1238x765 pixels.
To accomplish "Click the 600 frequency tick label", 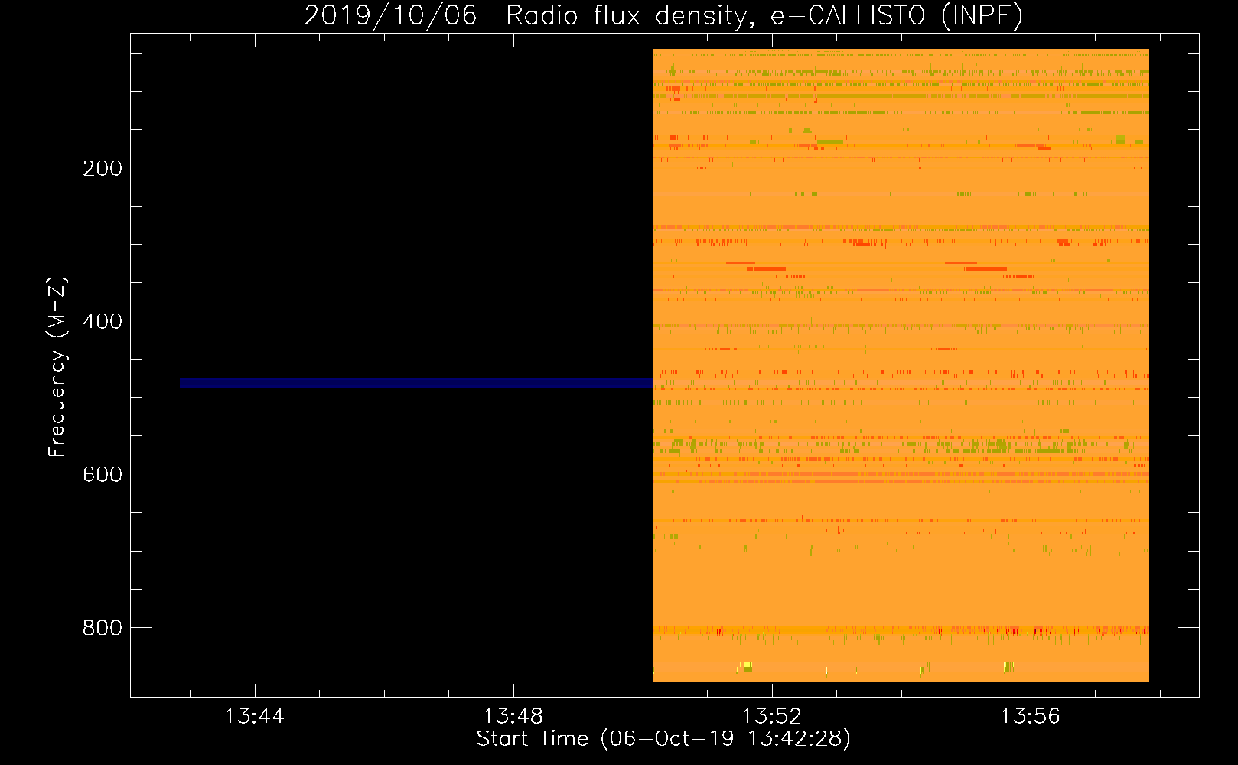I will click(x=103, y=474).
